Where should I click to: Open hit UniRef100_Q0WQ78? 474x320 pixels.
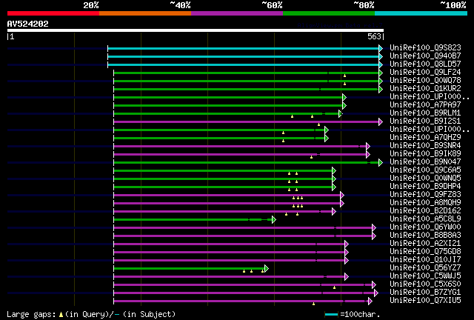tap(425, 80)
